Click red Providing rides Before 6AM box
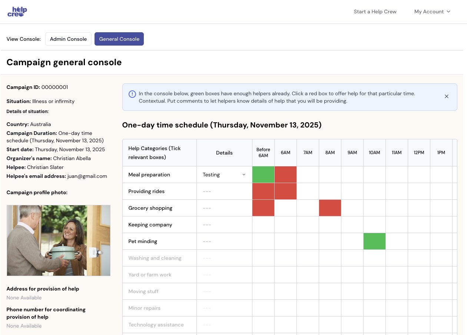Viewport: 467px width, 335px height. tap(263, 191)
